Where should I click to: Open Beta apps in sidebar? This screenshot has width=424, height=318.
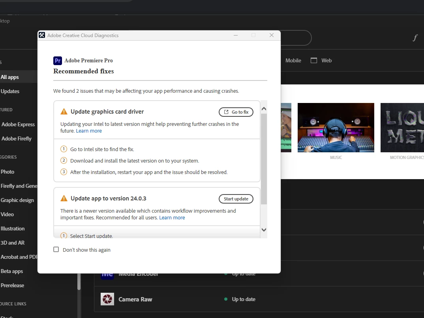pos(11,271)
